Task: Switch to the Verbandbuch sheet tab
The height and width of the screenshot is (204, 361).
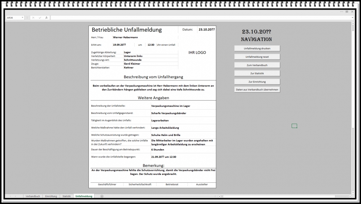Action: tap(32, 196)
